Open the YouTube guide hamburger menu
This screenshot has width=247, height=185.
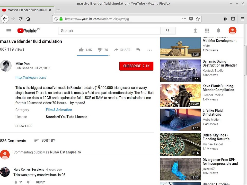[9, 31]
